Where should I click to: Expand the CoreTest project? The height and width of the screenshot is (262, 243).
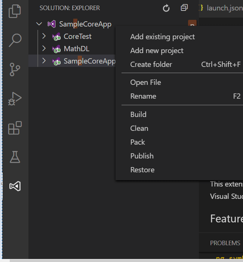tap(44, 36)
